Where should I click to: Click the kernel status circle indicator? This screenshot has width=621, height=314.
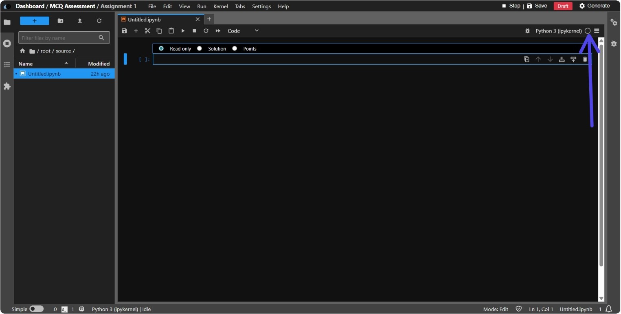tap(588, 31)
